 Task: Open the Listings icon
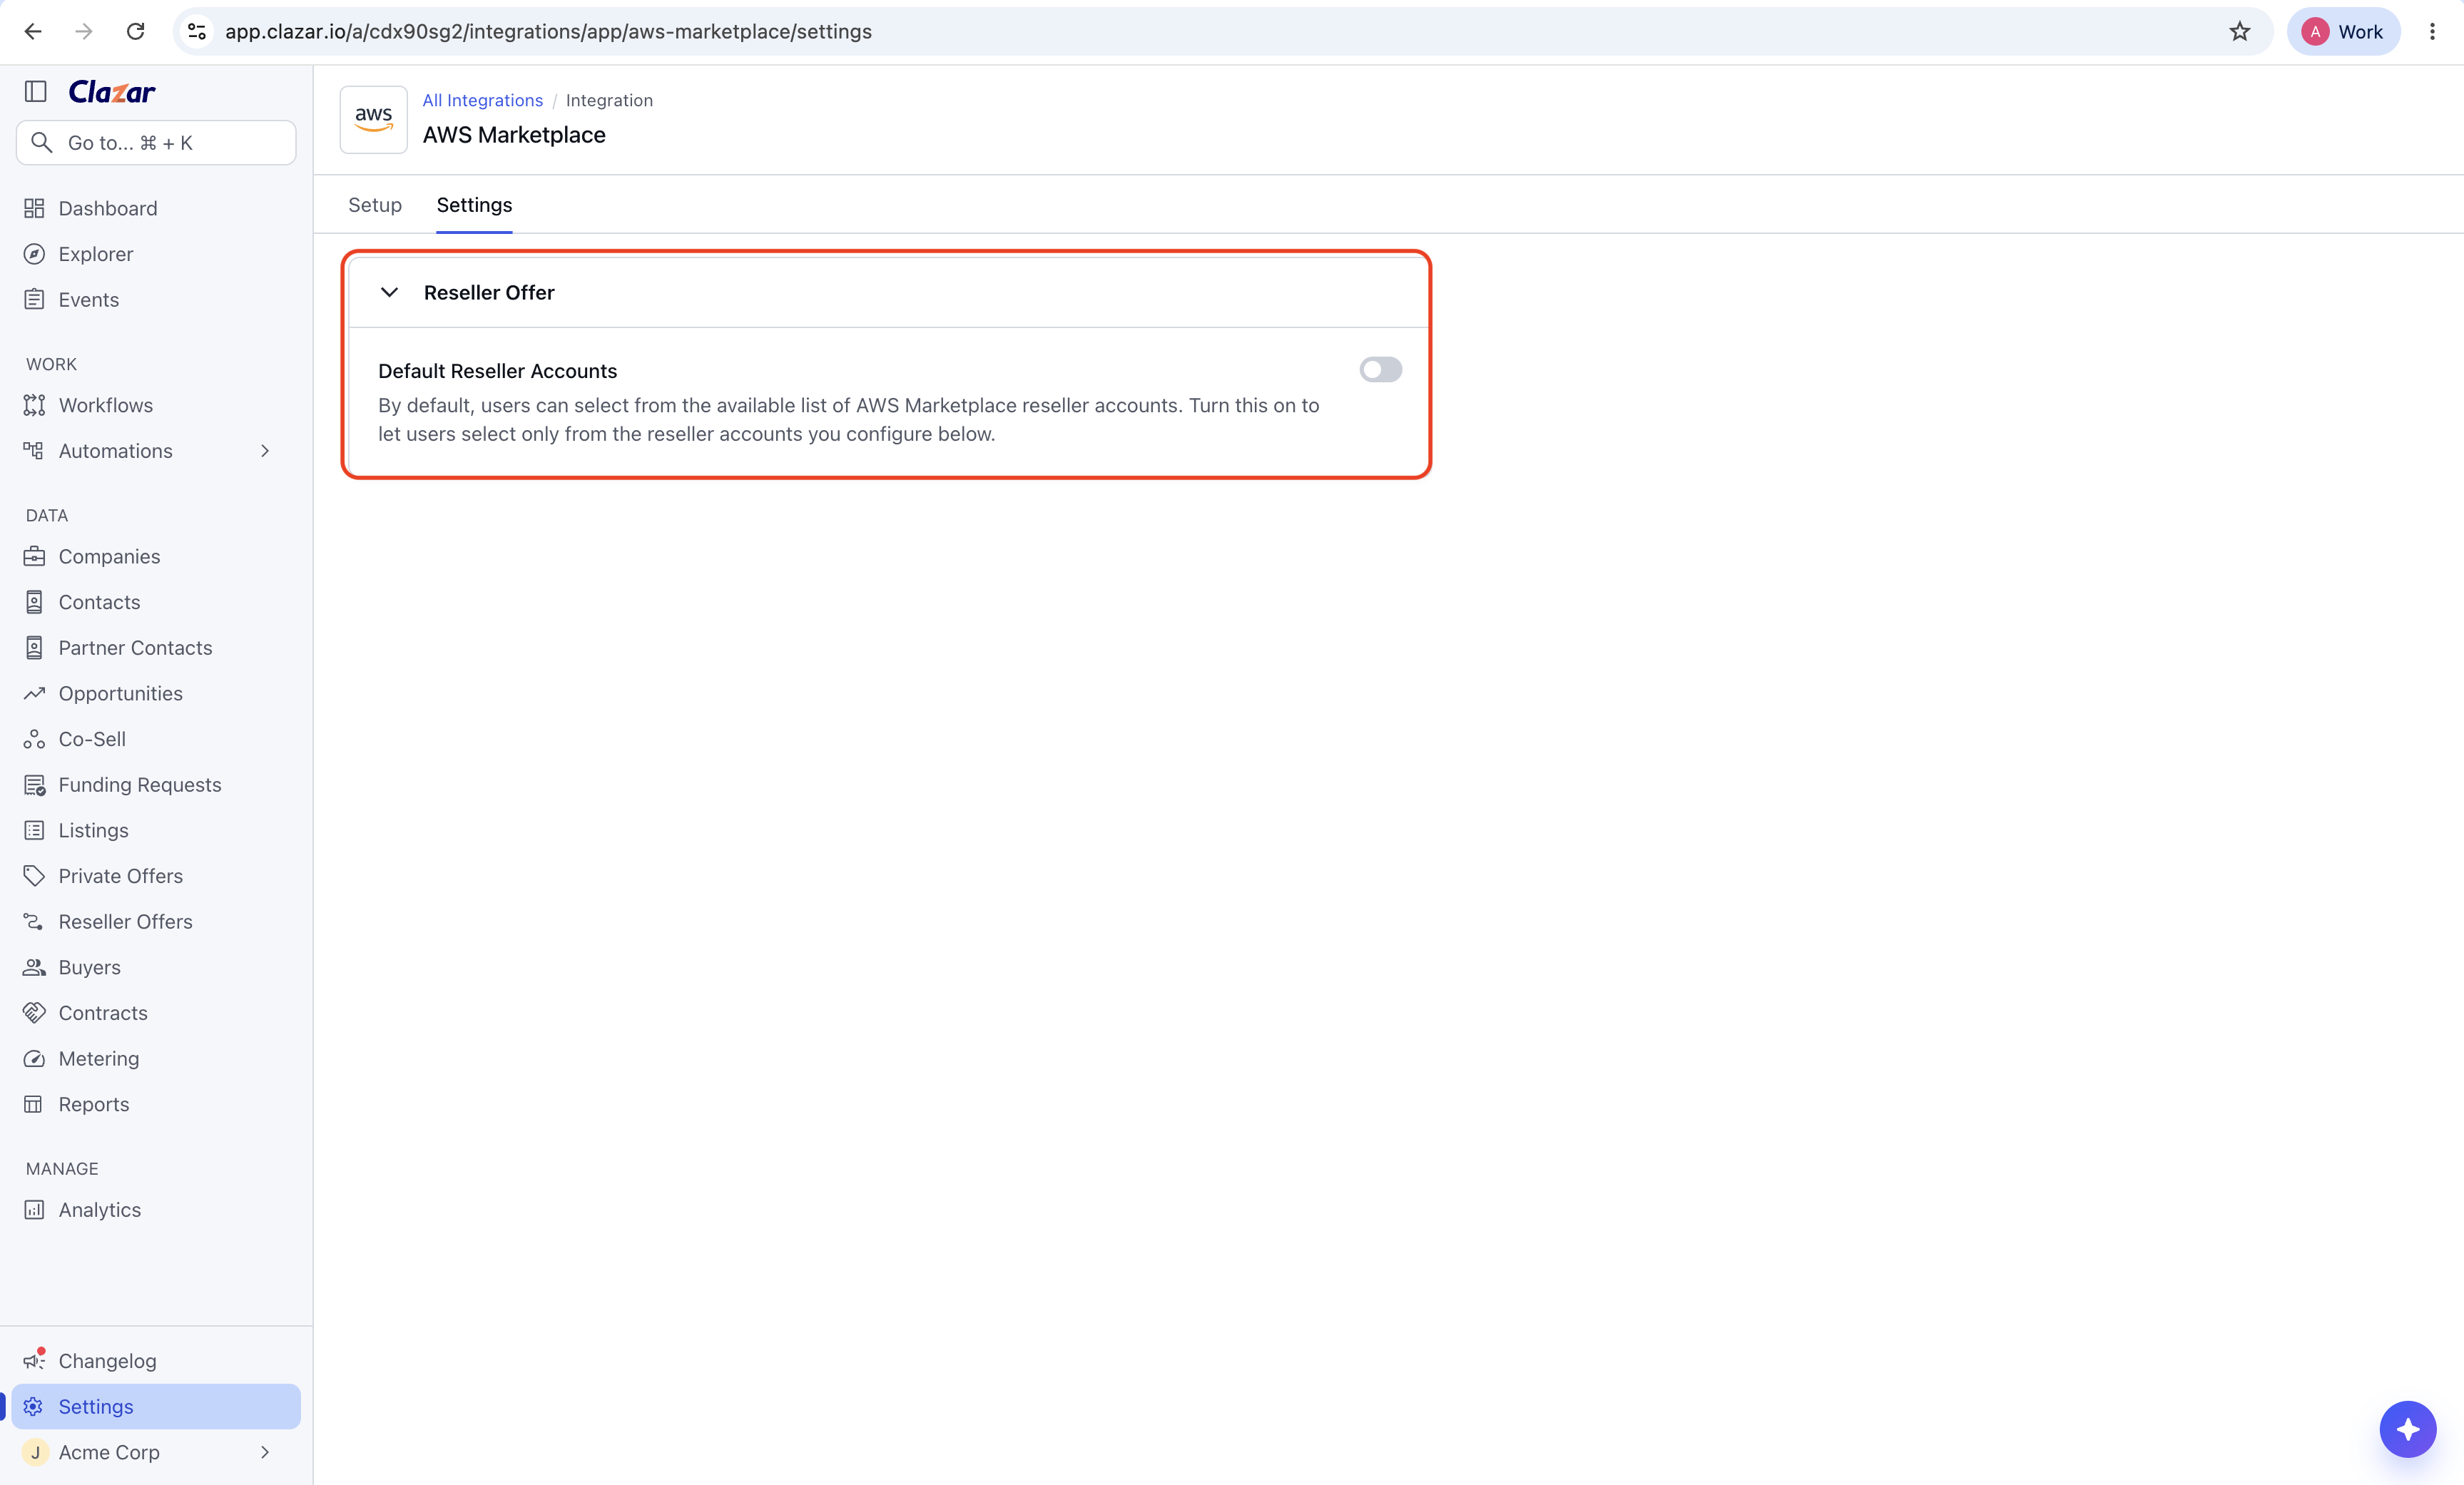pos(34,830)
